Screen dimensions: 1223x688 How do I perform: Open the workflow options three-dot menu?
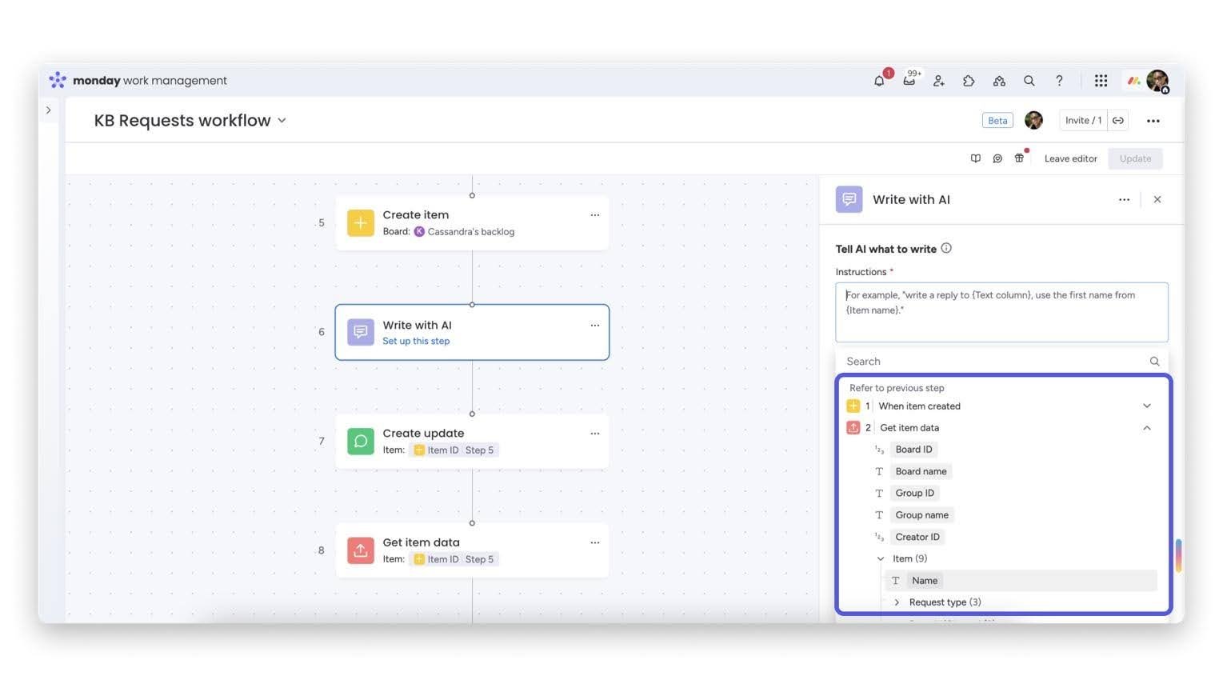pos(1153,121)
